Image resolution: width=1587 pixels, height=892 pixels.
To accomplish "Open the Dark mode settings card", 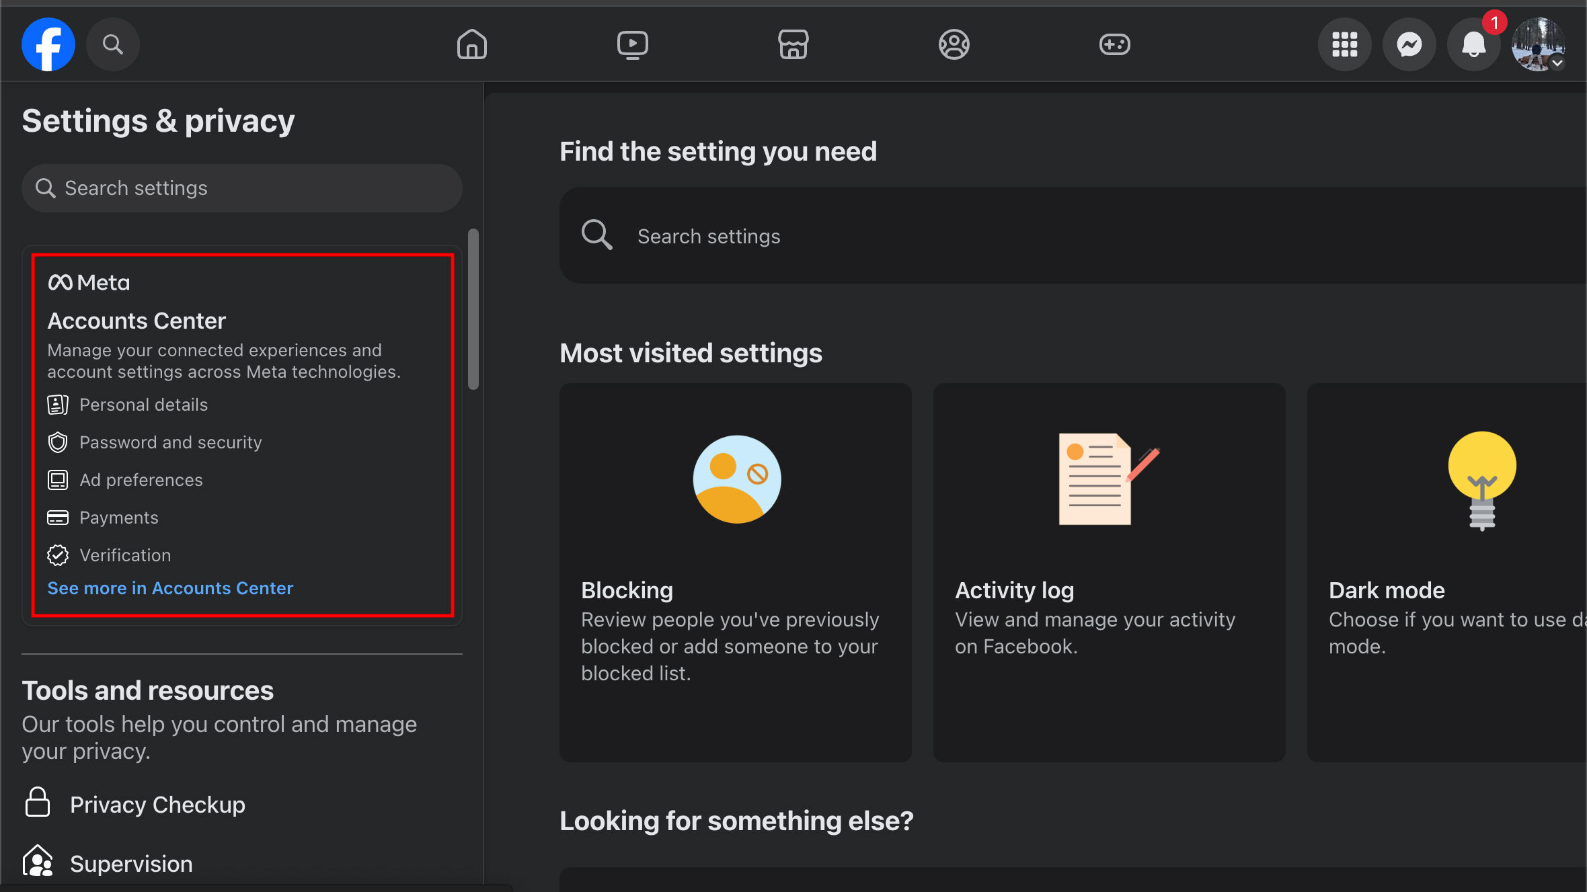I will pyautogui.click(x=1446, y=572).
